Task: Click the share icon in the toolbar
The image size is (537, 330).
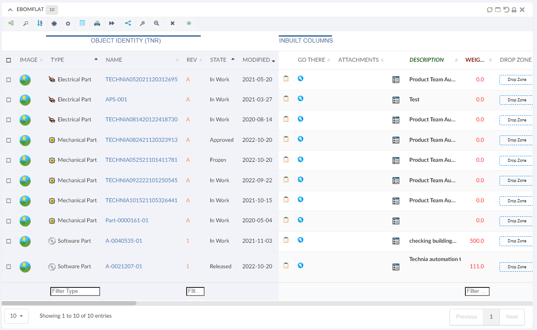Action: click(127, 23)
